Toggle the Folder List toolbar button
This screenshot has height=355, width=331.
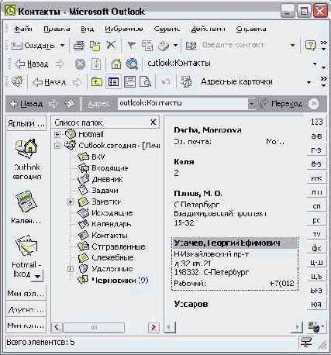(x=113, y=82)
